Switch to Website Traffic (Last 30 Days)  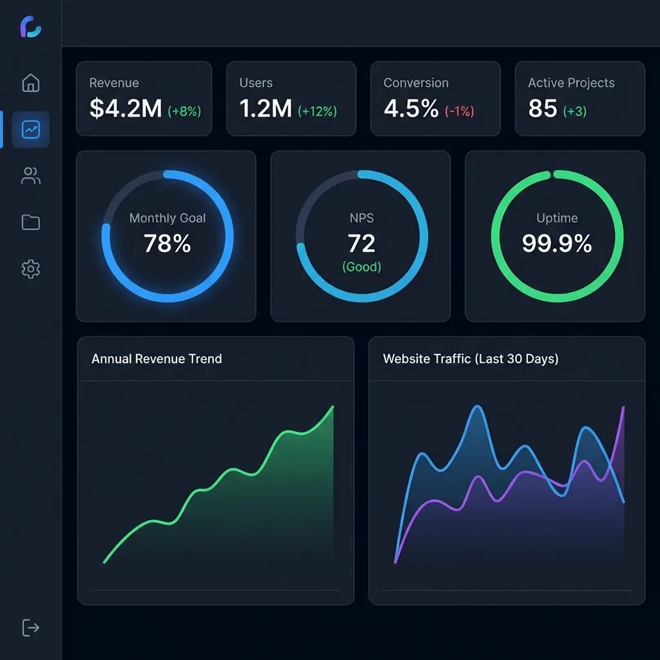click(x=471, y=359)
